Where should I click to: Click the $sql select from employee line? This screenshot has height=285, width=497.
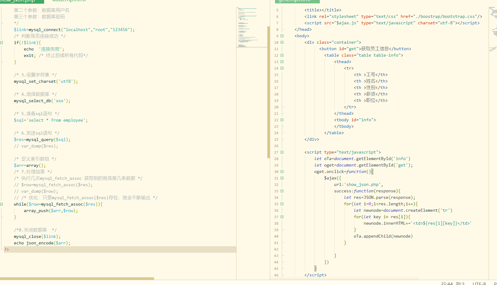pos(51,120)
